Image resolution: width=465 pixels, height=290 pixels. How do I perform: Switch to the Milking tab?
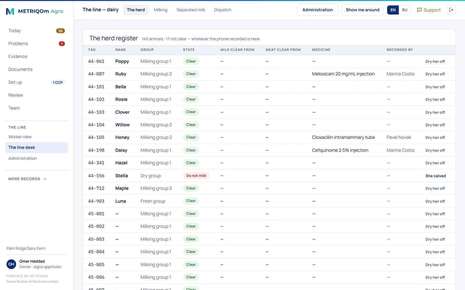point(160,10)
